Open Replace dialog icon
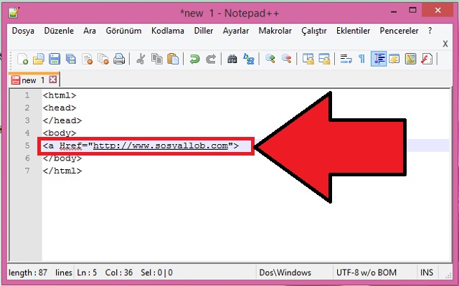The width and height of the screenshot is (459, 286). pos(249,59)
